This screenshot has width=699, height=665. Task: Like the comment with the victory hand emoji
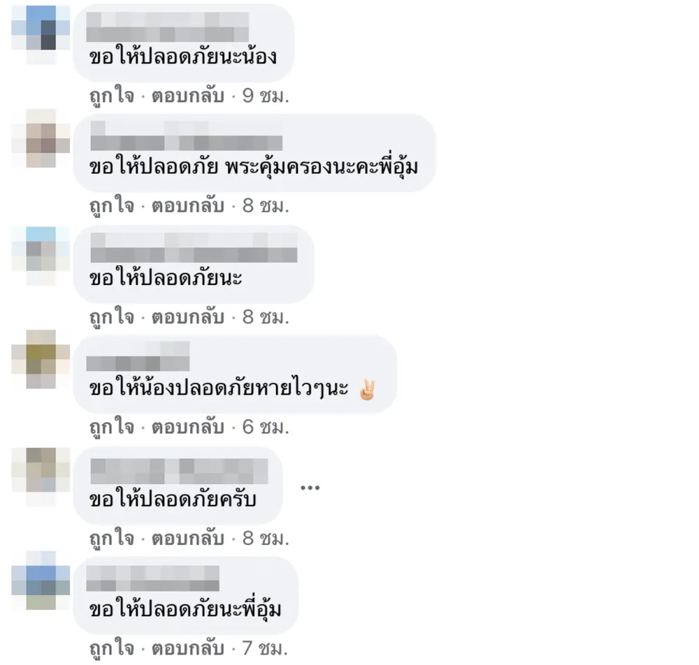click(111, 426)
